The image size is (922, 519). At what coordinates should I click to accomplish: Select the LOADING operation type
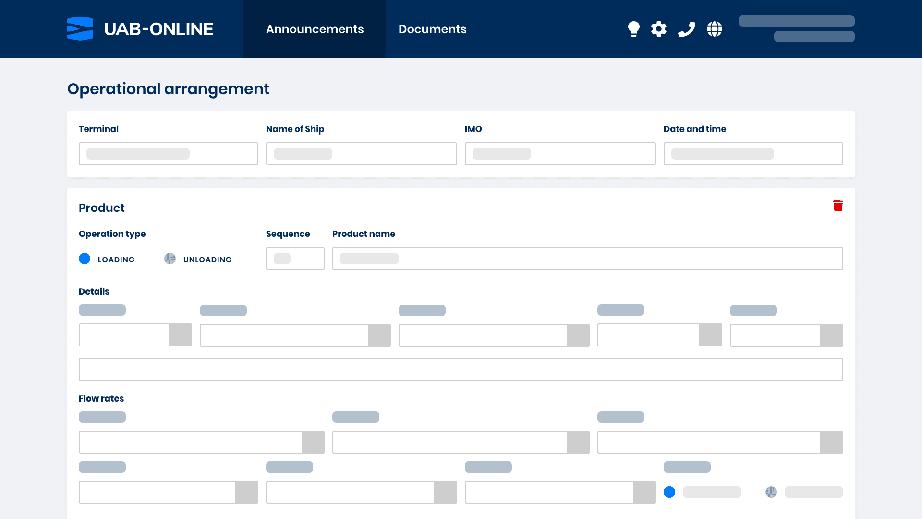coord(85,259)
